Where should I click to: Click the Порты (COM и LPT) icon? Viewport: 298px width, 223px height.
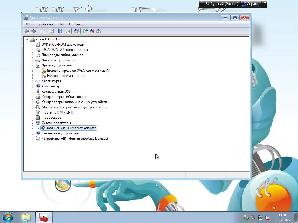point(38,112)
